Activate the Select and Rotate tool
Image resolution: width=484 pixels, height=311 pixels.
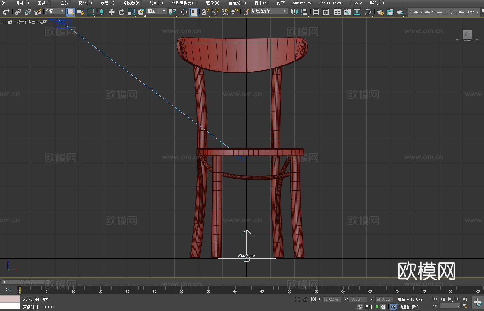click(121, 12)
